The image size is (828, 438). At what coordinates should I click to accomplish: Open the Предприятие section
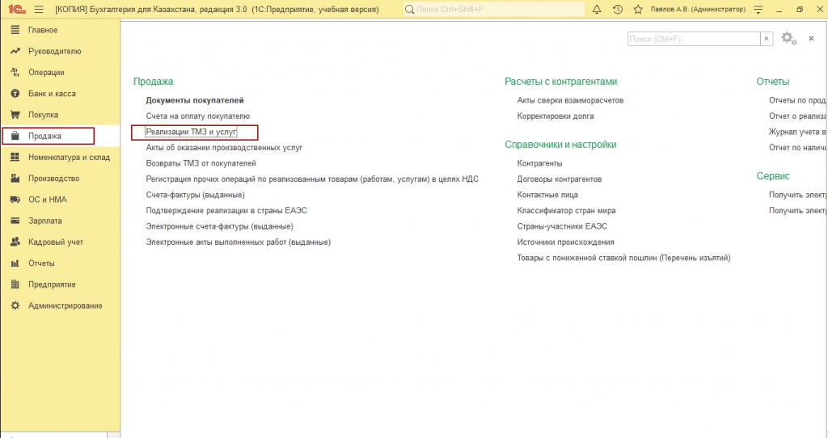tap(60, 284)
